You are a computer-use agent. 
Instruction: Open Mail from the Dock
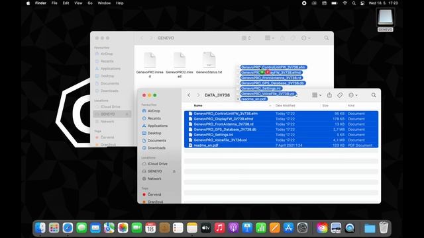coord(95,228)
